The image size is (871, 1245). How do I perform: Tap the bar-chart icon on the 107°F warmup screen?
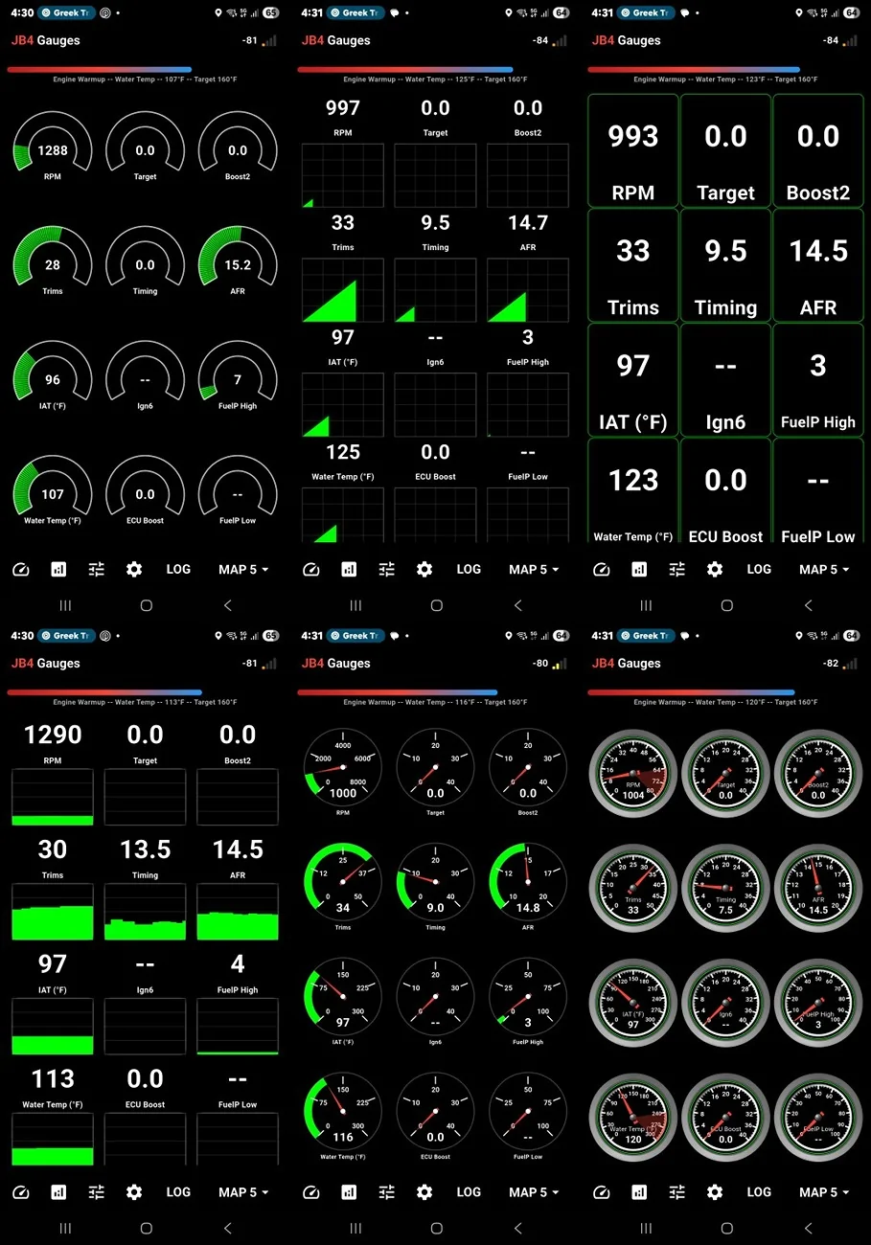[58, 570]
